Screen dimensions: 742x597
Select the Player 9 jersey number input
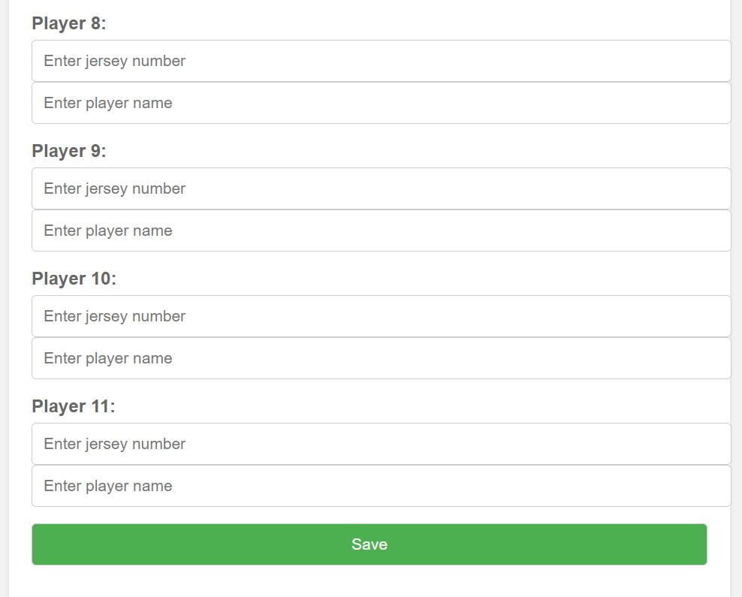tap(382, 188)
